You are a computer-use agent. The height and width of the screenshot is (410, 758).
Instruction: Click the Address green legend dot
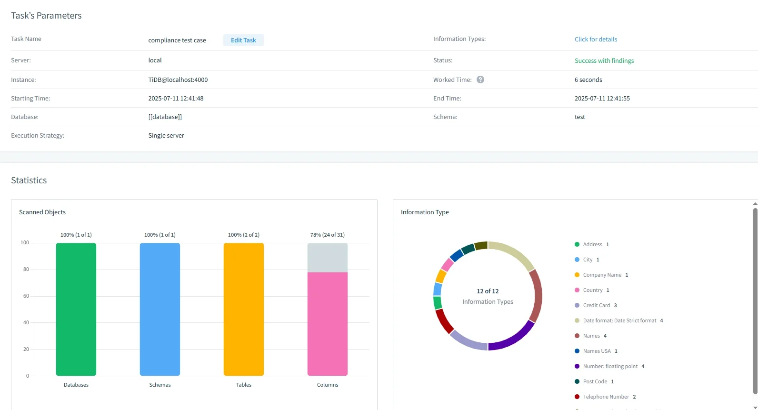pos(577,244)
